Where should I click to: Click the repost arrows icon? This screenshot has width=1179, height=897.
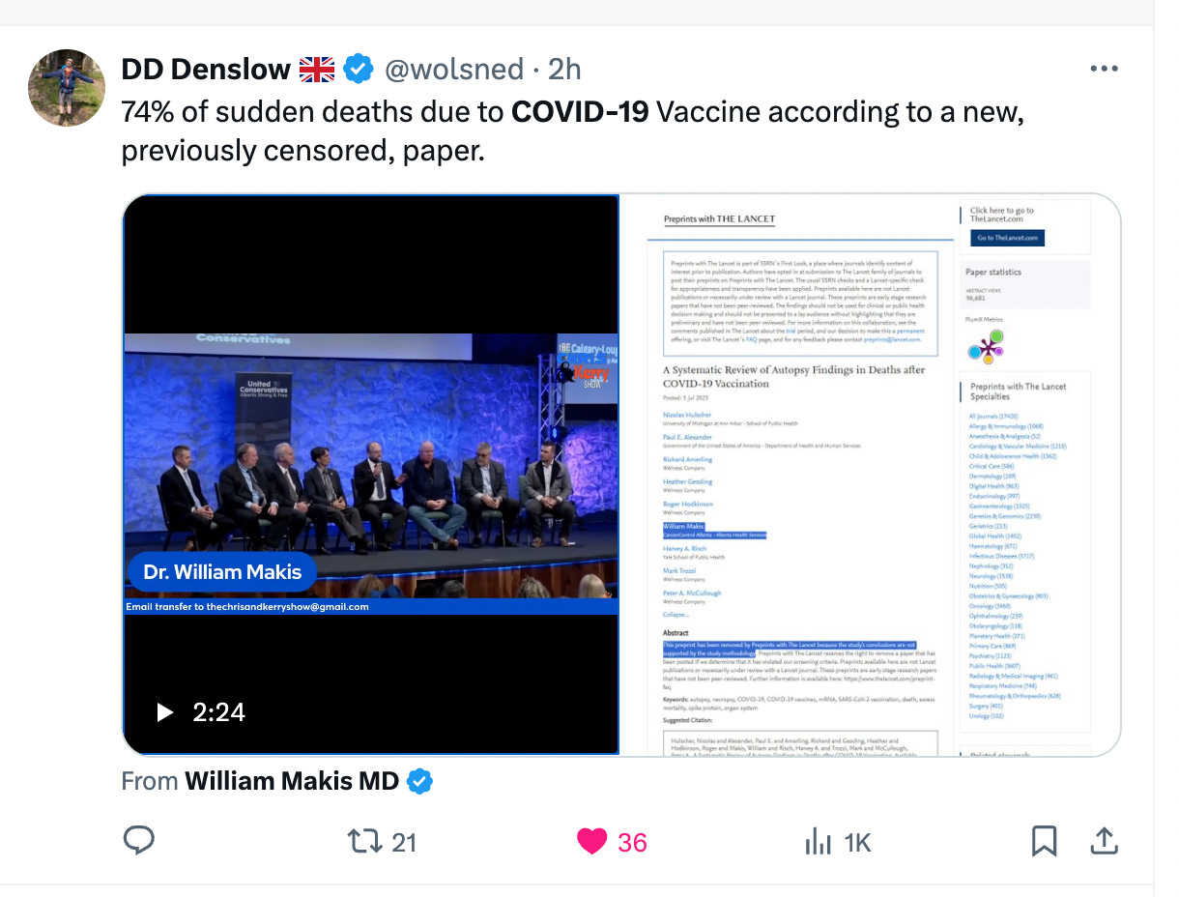(365, 842)
